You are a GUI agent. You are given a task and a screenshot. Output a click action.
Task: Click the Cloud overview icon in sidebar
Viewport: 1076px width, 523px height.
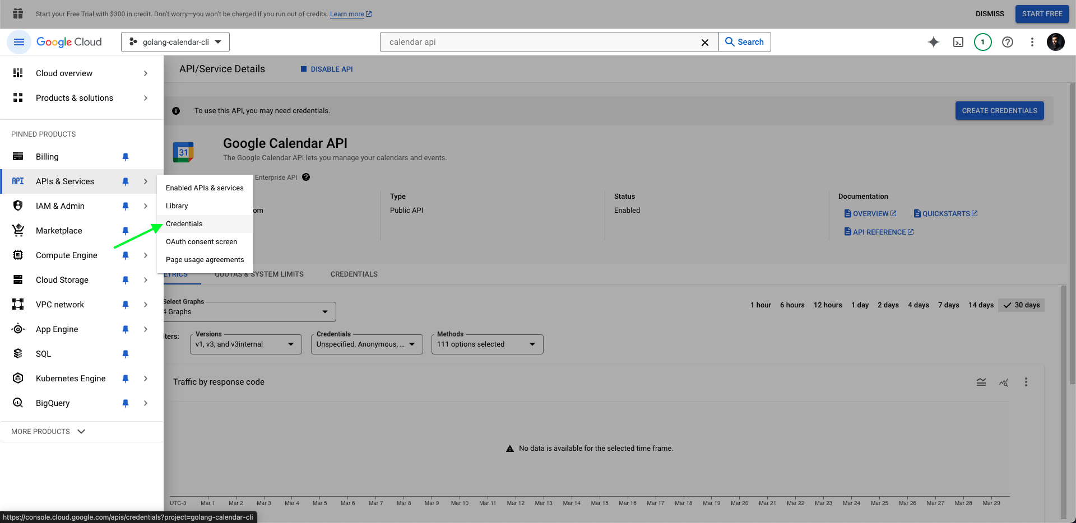click(18, 73)
